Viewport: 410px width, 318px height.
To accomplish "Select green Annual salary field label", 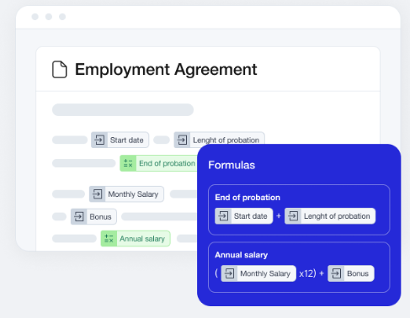I will (x=142, y=239).
